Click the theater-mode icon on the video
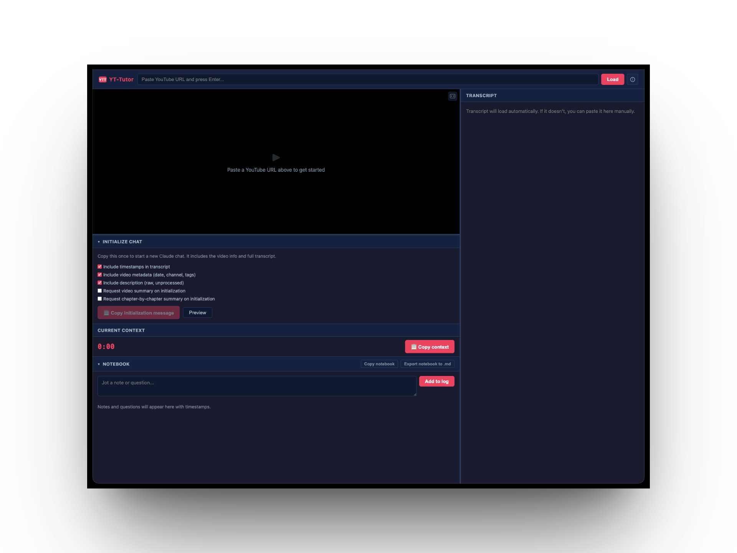The image size is (737, 553). pos(452,96)
